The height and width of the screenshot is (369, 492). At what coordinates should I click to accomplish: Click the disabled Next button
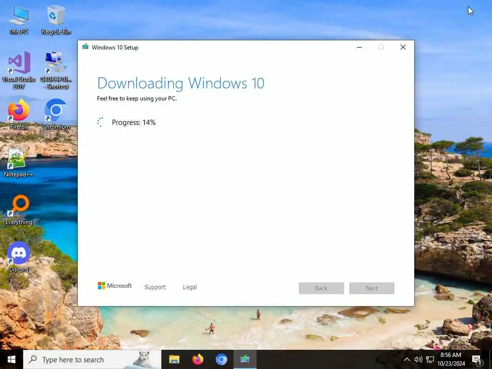pos(372,288)
